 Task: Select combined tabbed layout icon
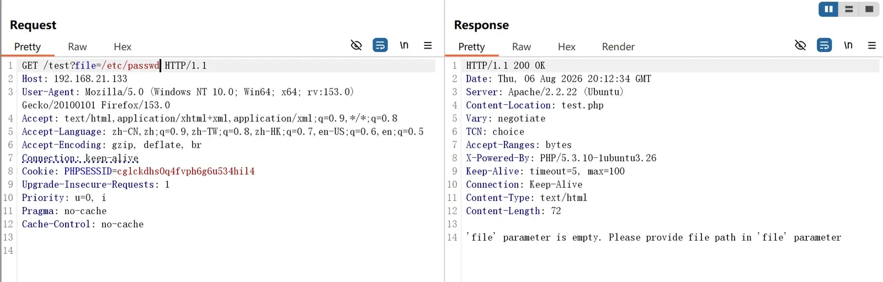(x=869, y=9)
